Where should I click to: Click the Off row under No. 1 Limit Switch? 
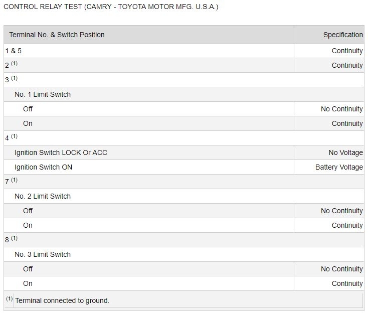pos(28,109)
